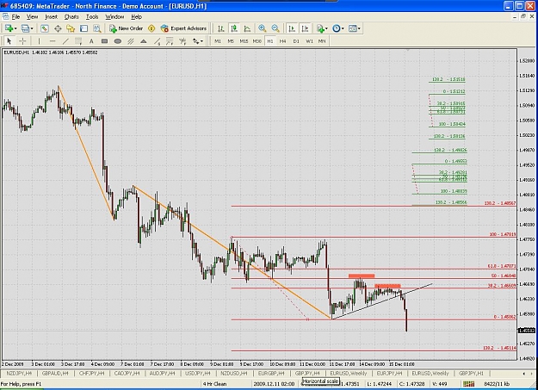Open the Indicators list icon

pyautogui.click(x=320, y=28)
